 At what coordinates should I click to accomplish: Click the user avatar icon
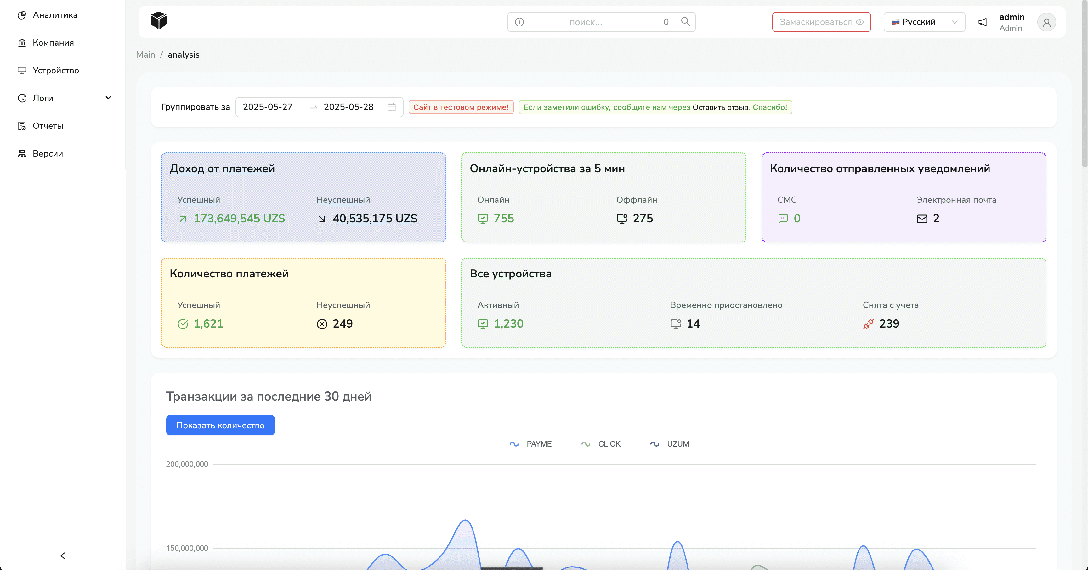[1046, 22]
